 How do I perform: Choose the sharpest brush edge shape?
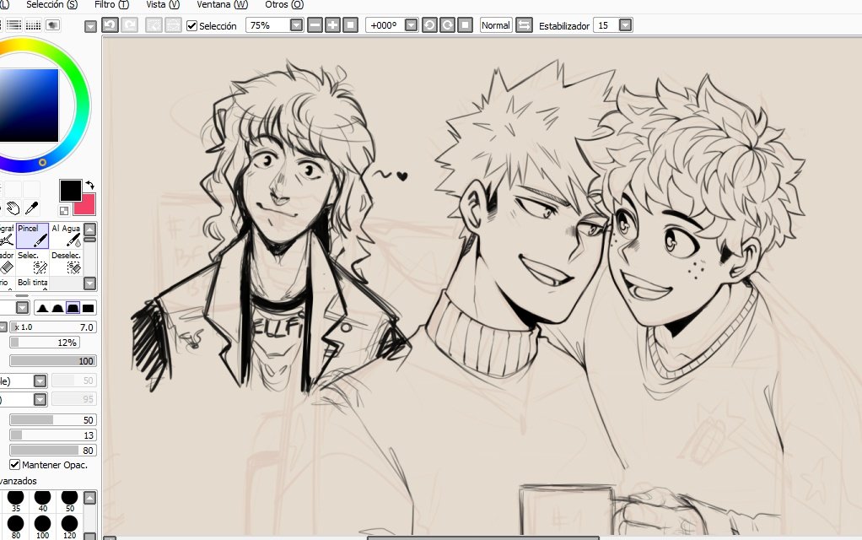42,308
